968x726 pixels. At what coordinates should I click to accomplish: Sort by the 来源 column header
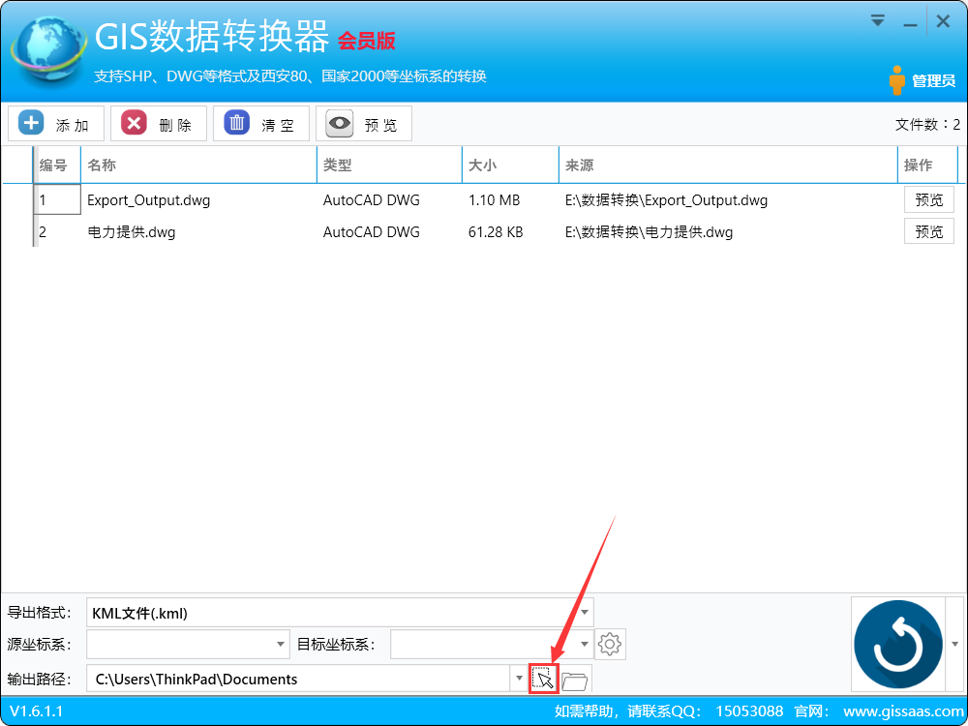point(729,165)
